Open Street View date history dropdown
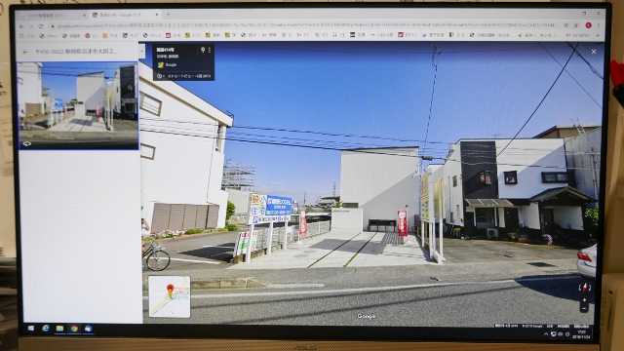624x351 pixels. coord(184,76)
